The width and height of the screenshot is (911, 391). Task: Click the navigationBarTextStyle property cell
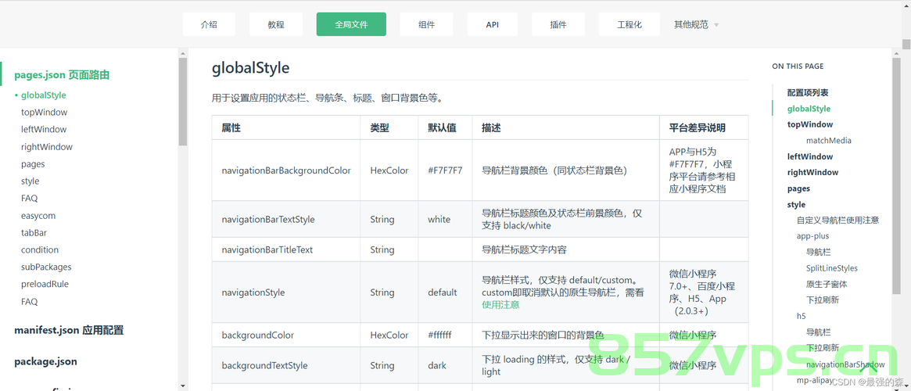pos(286,219)
